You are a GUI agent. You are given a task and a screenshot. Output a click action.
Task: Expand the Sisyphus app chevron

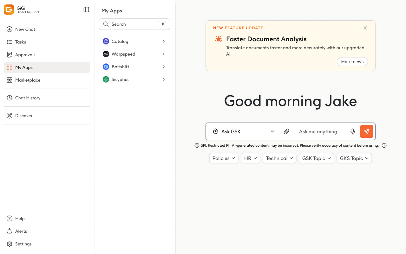pos(164,79)
